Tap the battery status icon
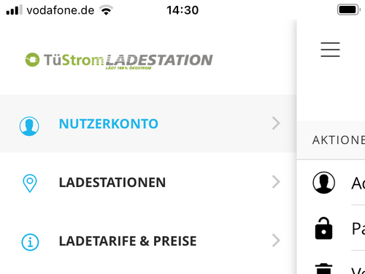The image size is (365, 274). click(x=348, y=9)
